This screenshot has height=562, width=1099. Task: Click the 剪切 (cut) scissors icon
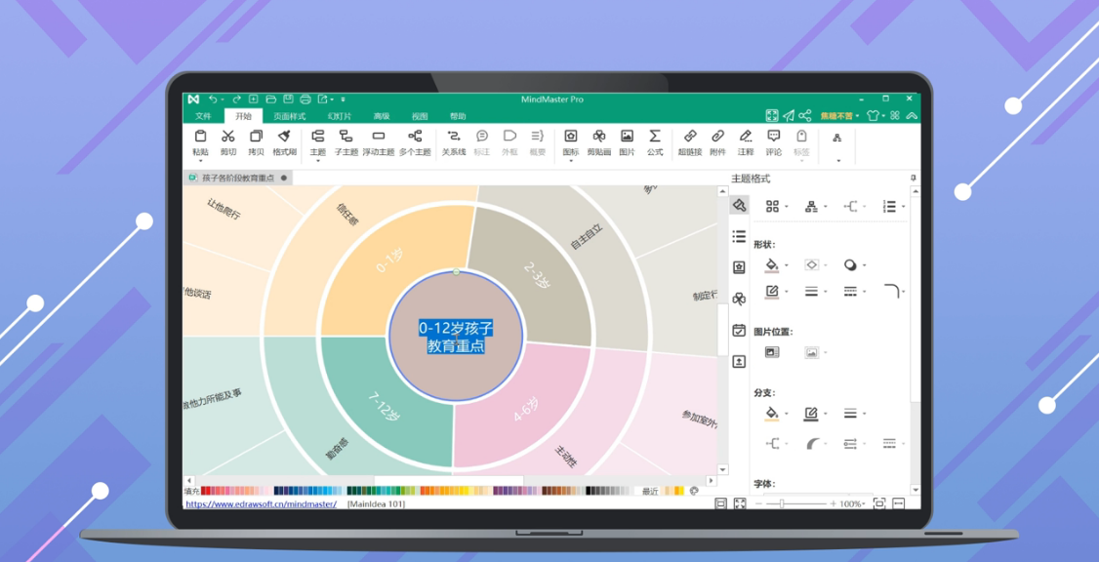pyautogui.click(x=227, y=137)
